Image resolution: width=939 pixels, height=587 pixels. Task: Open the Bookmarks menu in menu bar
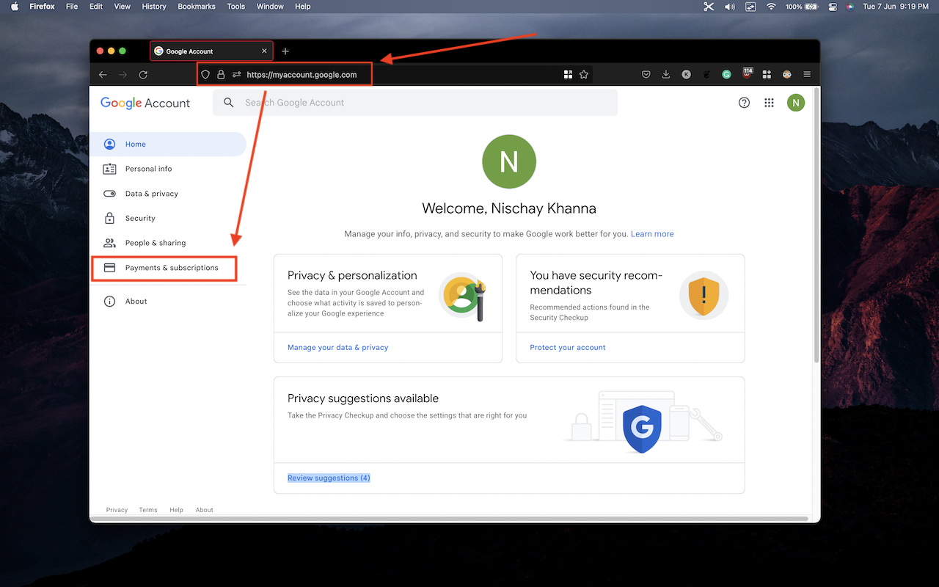(x=197, y=7)
